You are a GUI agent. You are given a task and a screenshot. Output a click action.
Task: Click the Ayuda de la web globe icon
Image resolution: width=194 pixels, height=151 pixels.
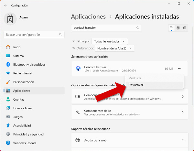(78, 140)
